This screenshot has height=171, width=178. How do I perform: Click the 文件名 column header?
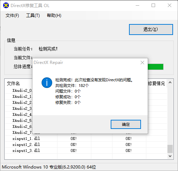(x=13, y=83)
